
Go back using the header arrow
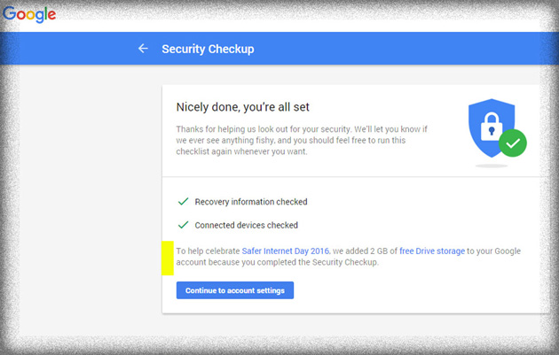[x=143, y=49]
